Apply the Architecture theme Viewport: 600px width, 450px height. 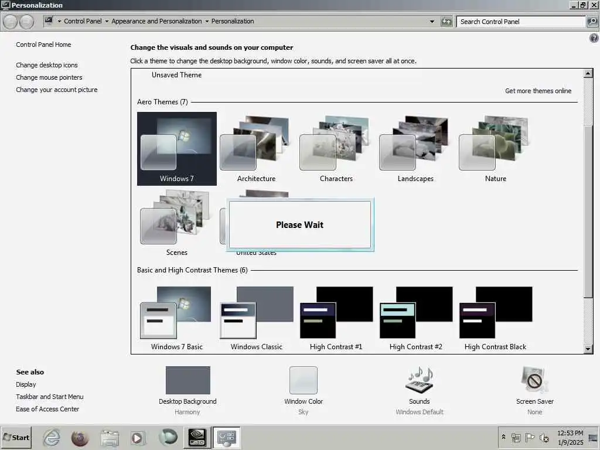click(x=256, y=148)
